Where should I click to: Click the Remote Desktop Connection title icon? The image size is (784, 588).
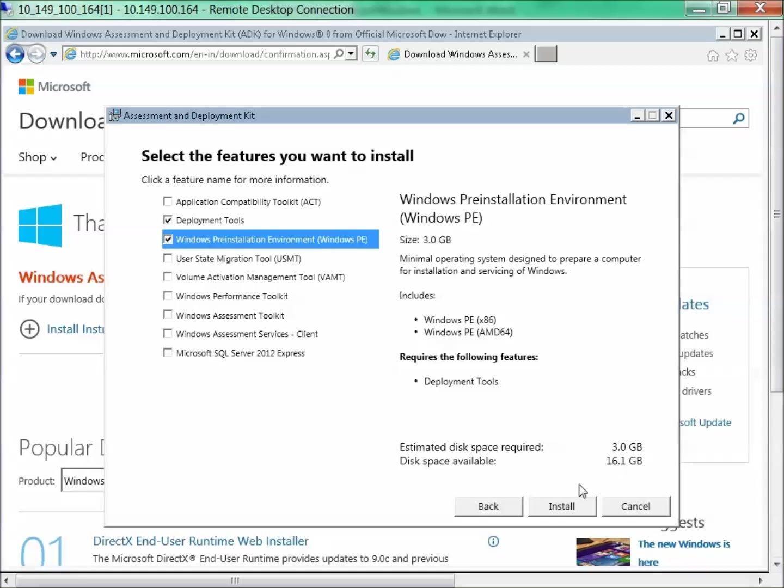pos(7,9)
